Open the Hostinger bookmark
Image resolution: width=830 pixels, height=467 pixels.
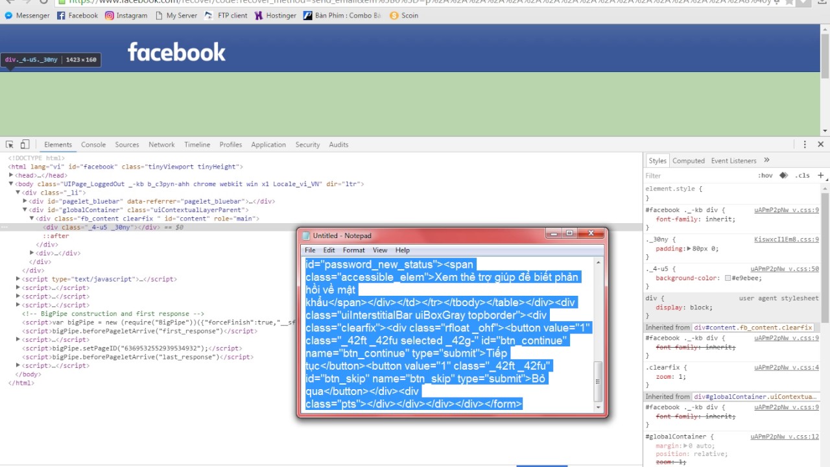275,16
